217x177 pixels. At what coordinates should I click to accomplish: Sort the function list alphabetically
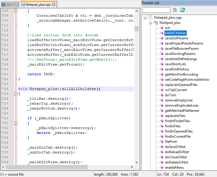(175, 10)
